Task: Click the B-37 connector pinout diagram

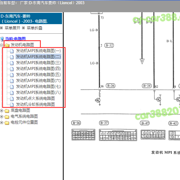Action: (x=118, y=135)
